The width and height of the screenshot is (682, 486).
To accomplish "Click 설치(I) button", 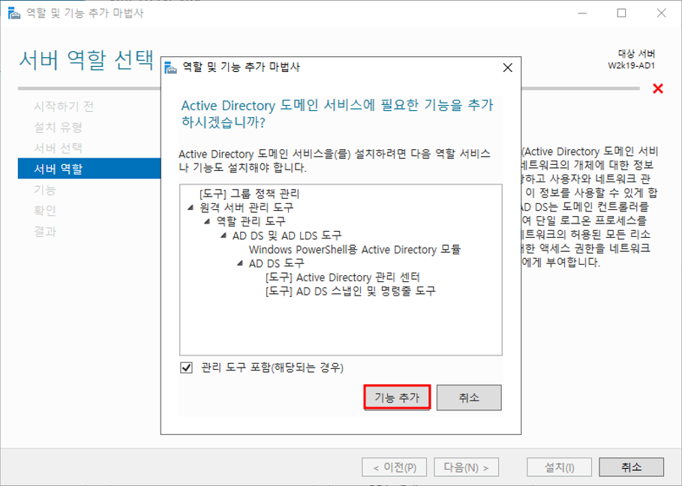I will click(560, 467).
